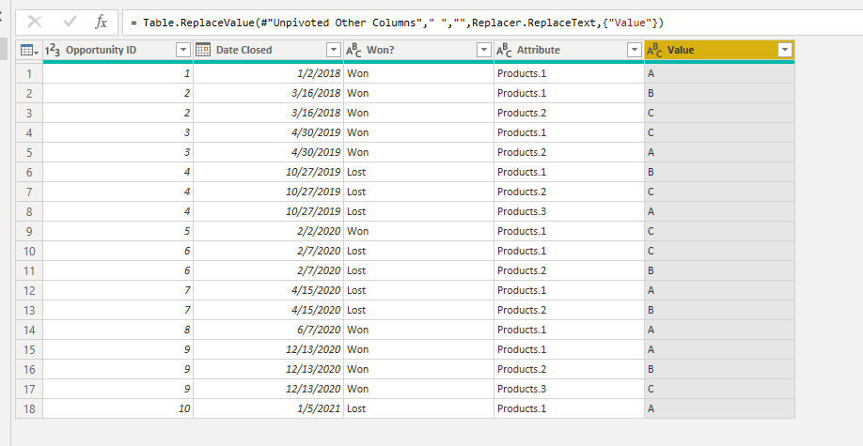The height and width of the screenshot is (446, 863).
Task: Change Date Closed data type icon
Action: tap(203, 50)
